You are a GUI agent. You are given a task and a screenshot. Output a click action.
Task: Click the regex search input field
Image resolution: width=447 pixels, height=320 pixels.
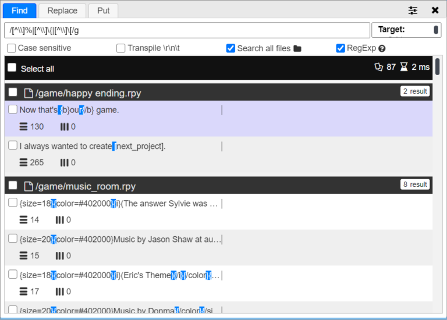pyautogui.click(x=186, y=30)
